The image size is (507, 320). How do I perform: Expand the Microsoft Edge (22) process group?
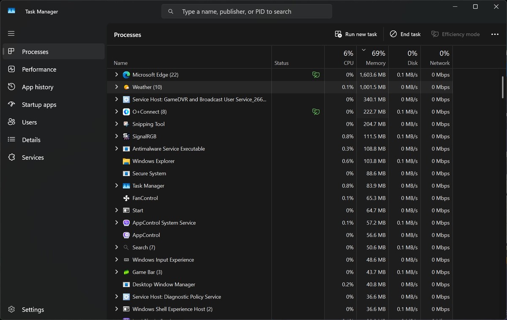[x=117, y=75]
